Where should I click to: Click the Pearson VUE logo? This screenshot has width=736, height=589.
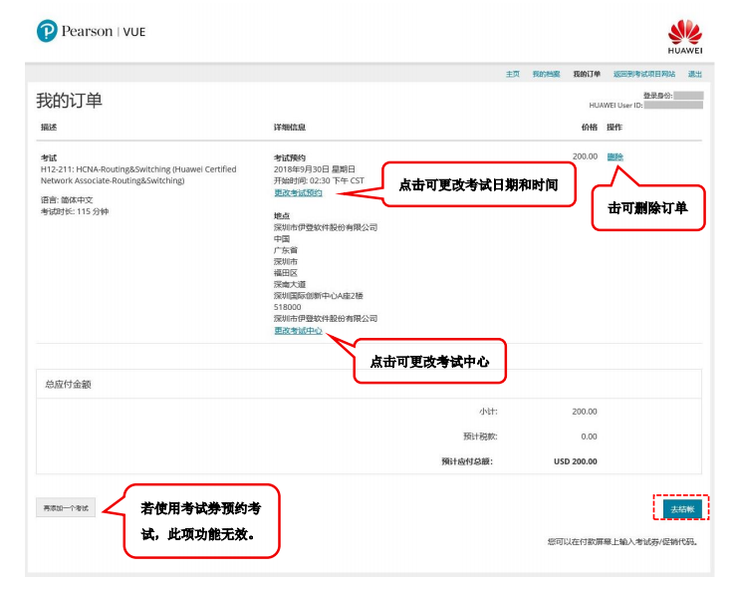point(91,32)
